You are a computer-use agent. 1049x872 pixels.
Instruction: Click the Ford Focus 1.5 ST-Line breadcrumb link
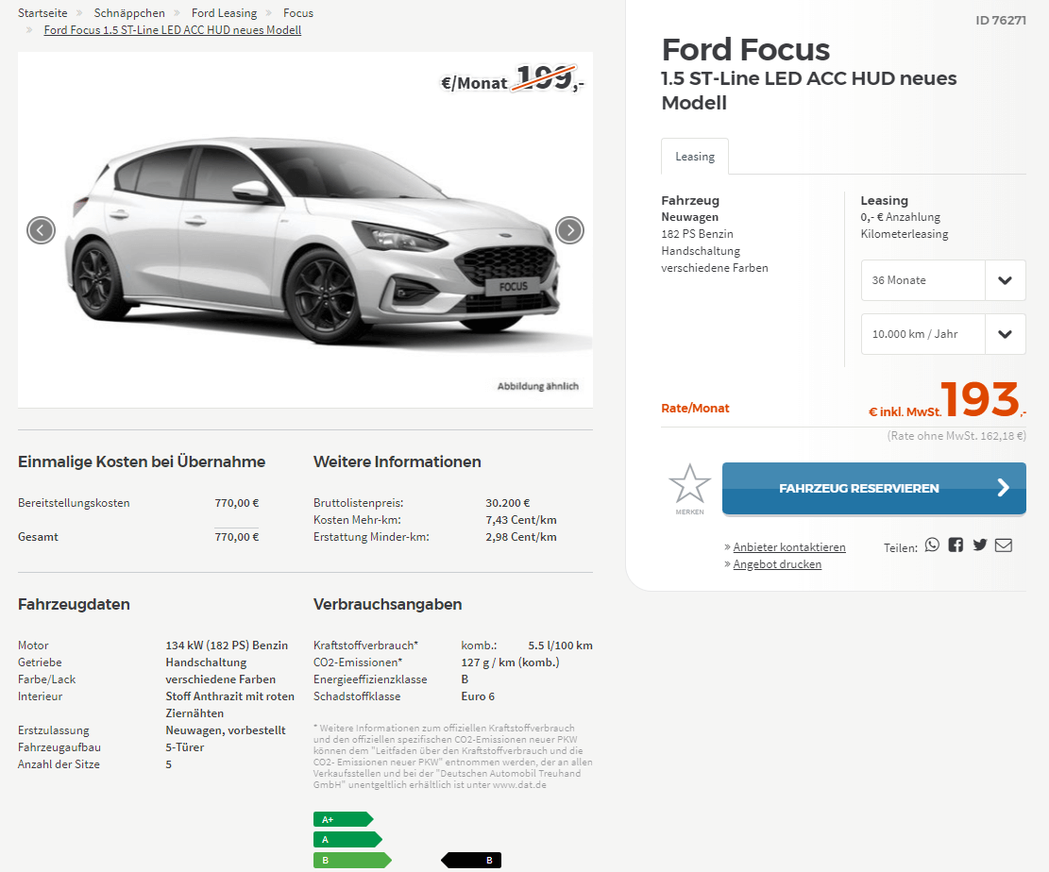pyautogui.click(x=173, y=30)
